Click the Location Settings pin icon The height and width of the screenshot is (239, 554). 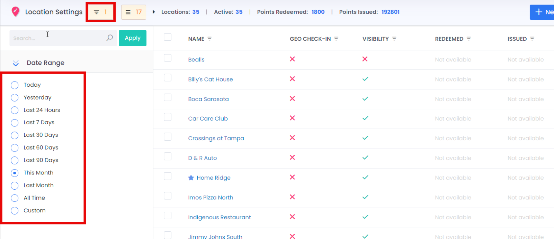click(15, 12)
